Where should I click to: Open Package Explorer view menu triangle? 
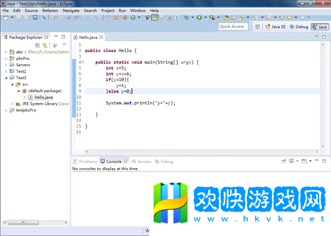point(64,45)
